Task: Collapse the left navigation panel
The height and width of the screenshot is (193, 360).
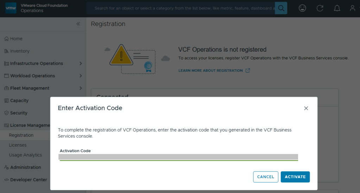Action: tap(78, 24)
